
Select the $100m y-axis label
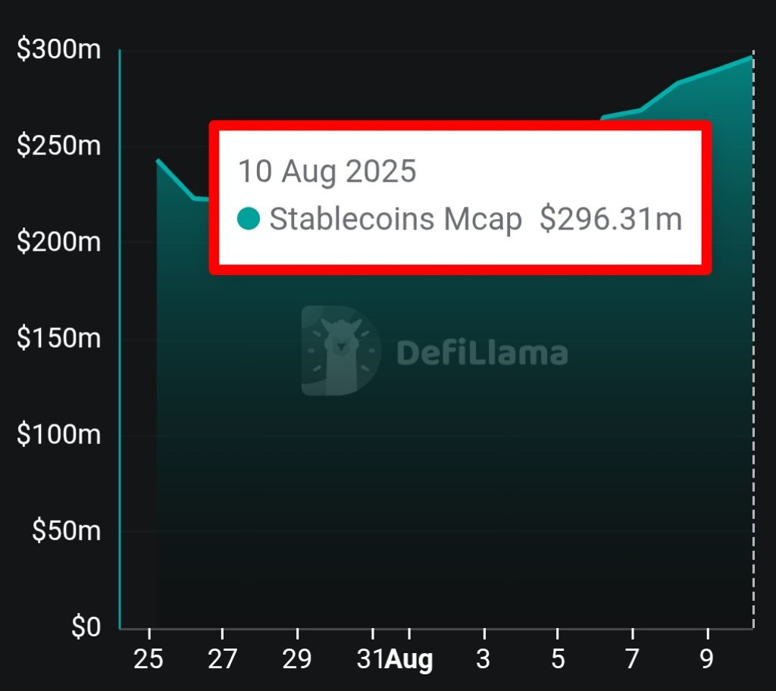(58, 434)
